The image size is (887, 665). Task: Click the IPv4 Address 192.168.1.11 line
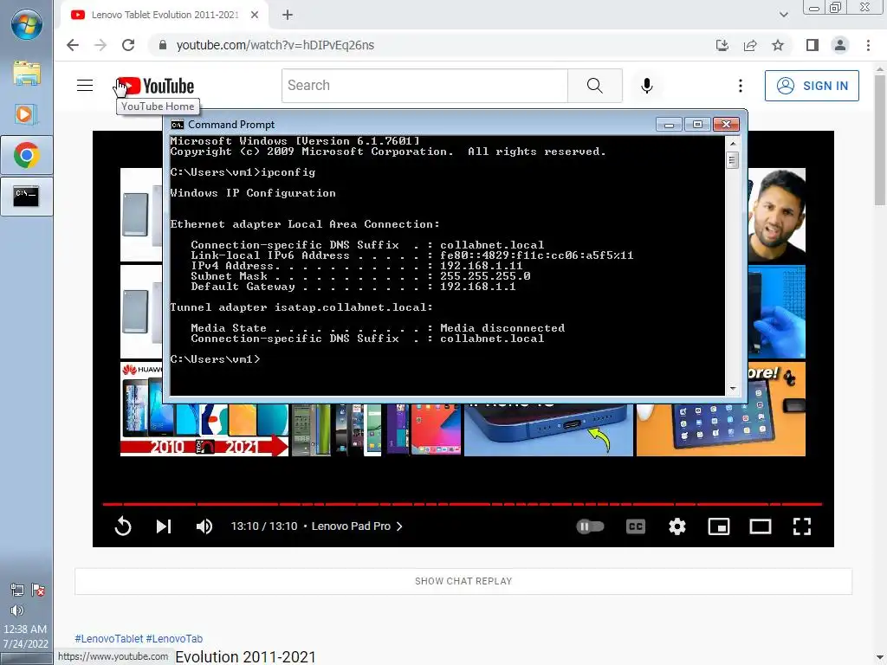[356, 266]
